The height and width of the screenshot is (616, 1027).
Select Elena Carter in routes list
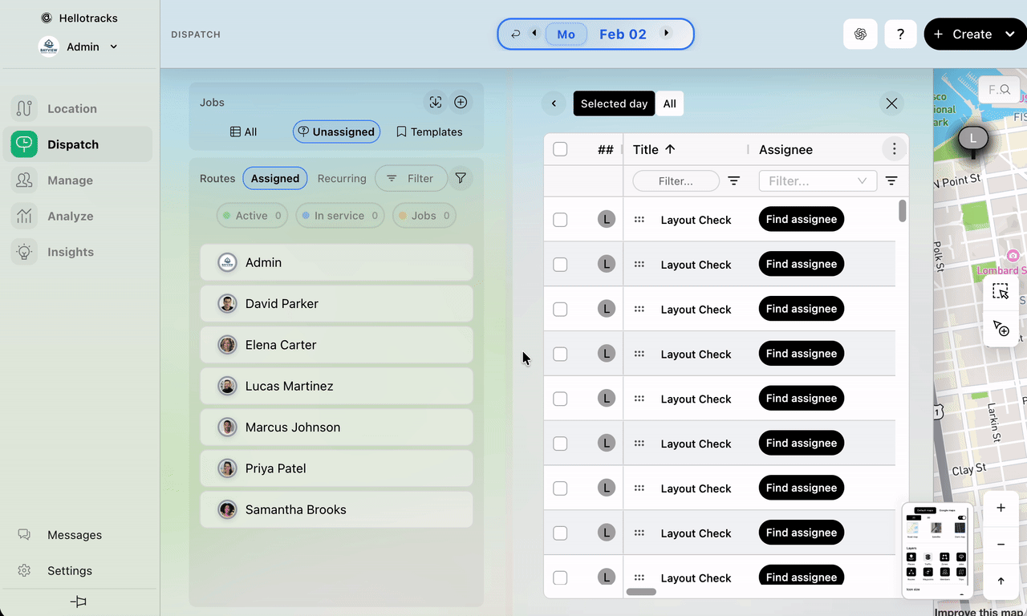point(336,345)
